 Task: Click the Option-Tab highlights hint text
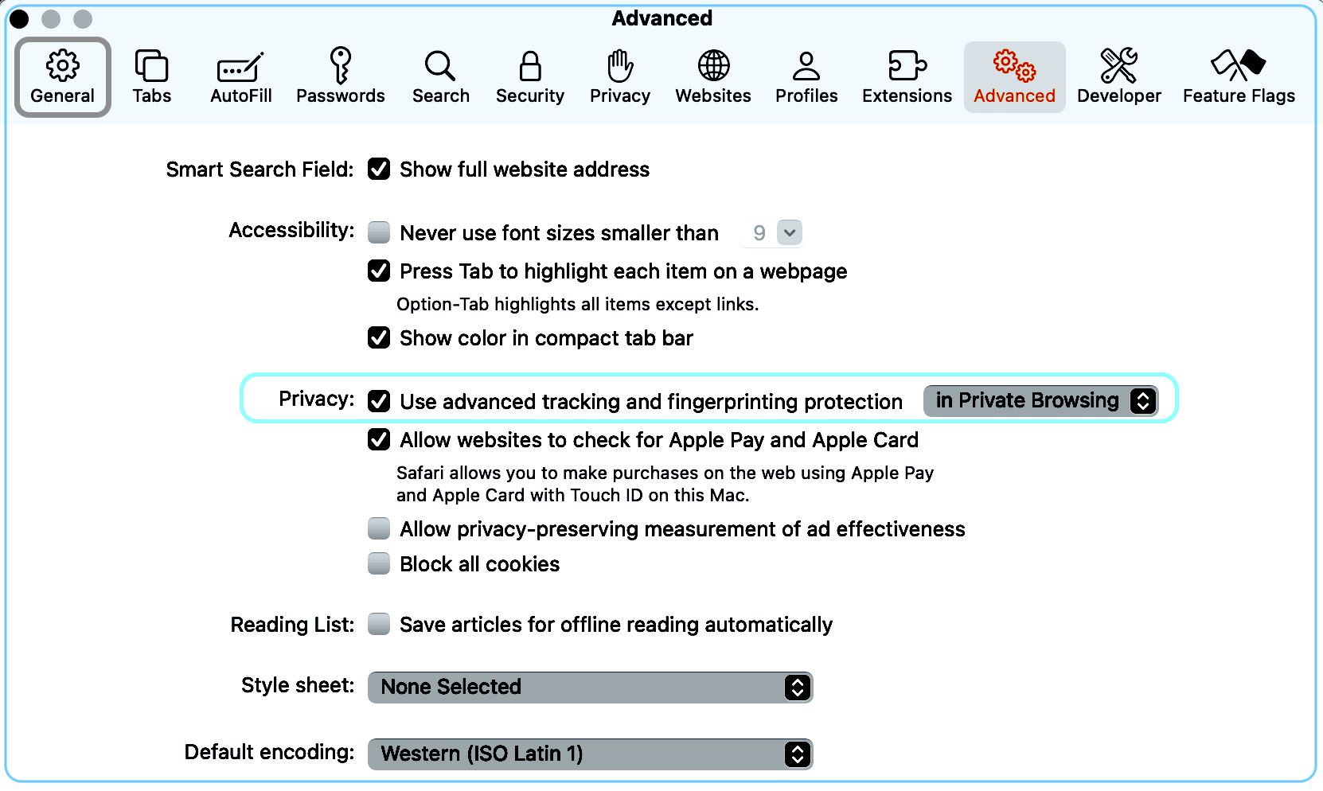point(577,304)
